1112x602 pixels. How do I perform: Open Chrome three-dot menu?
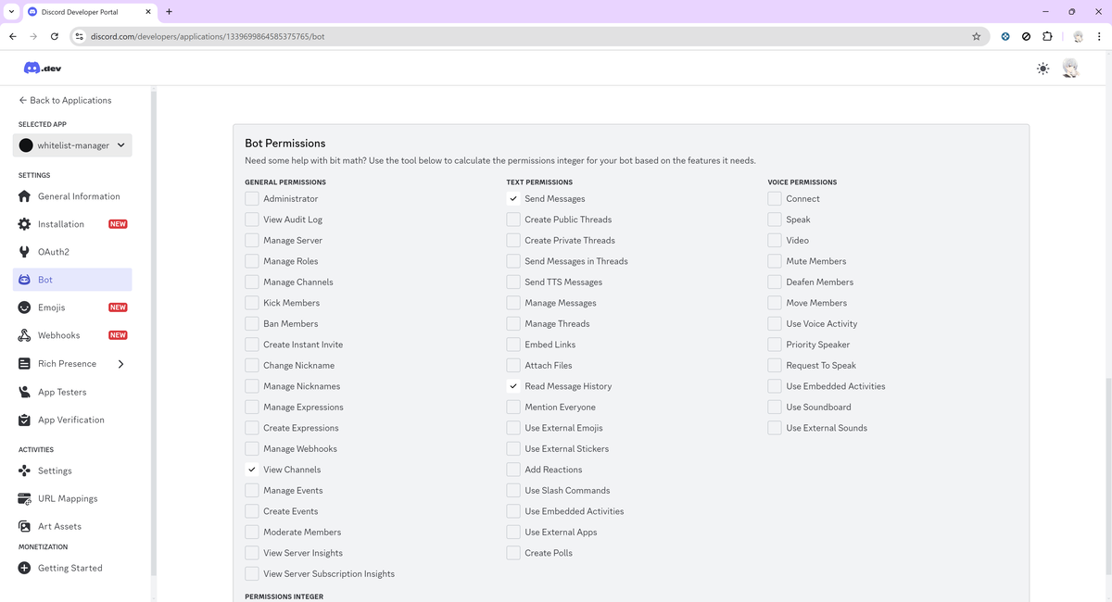coord(1101,36)
